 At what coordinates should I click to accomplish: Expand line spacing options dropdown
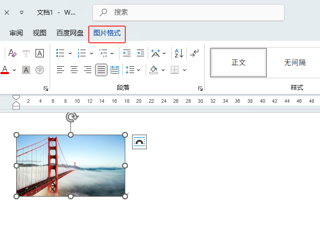[138, 70]
